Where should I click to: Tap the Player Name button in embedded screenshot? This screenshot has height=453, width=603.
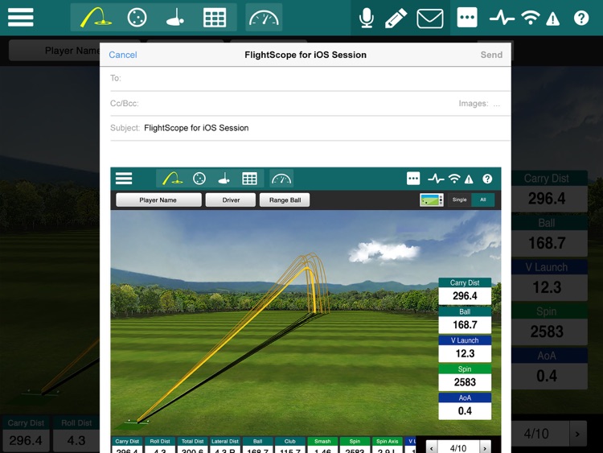[158, 200]
